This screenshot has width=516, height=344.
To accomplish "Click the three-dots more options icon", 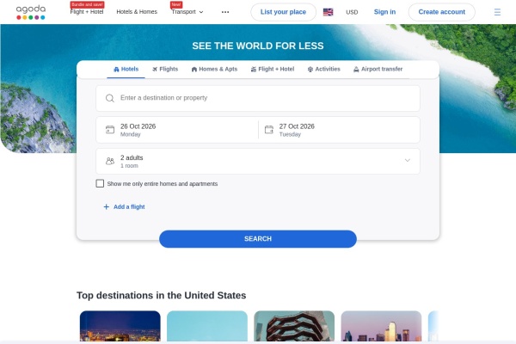I will (225, 12).
